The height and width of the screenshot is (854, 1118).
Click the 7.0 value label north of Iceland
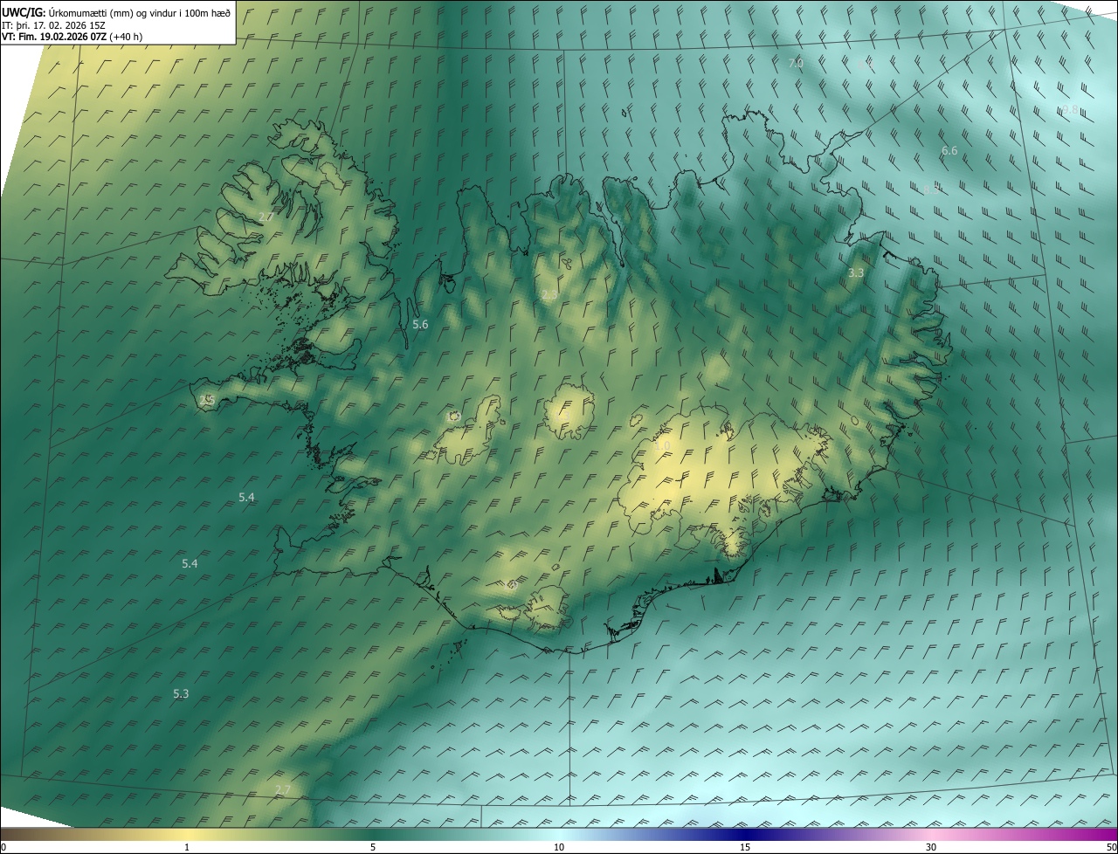[x=796, y=63]
